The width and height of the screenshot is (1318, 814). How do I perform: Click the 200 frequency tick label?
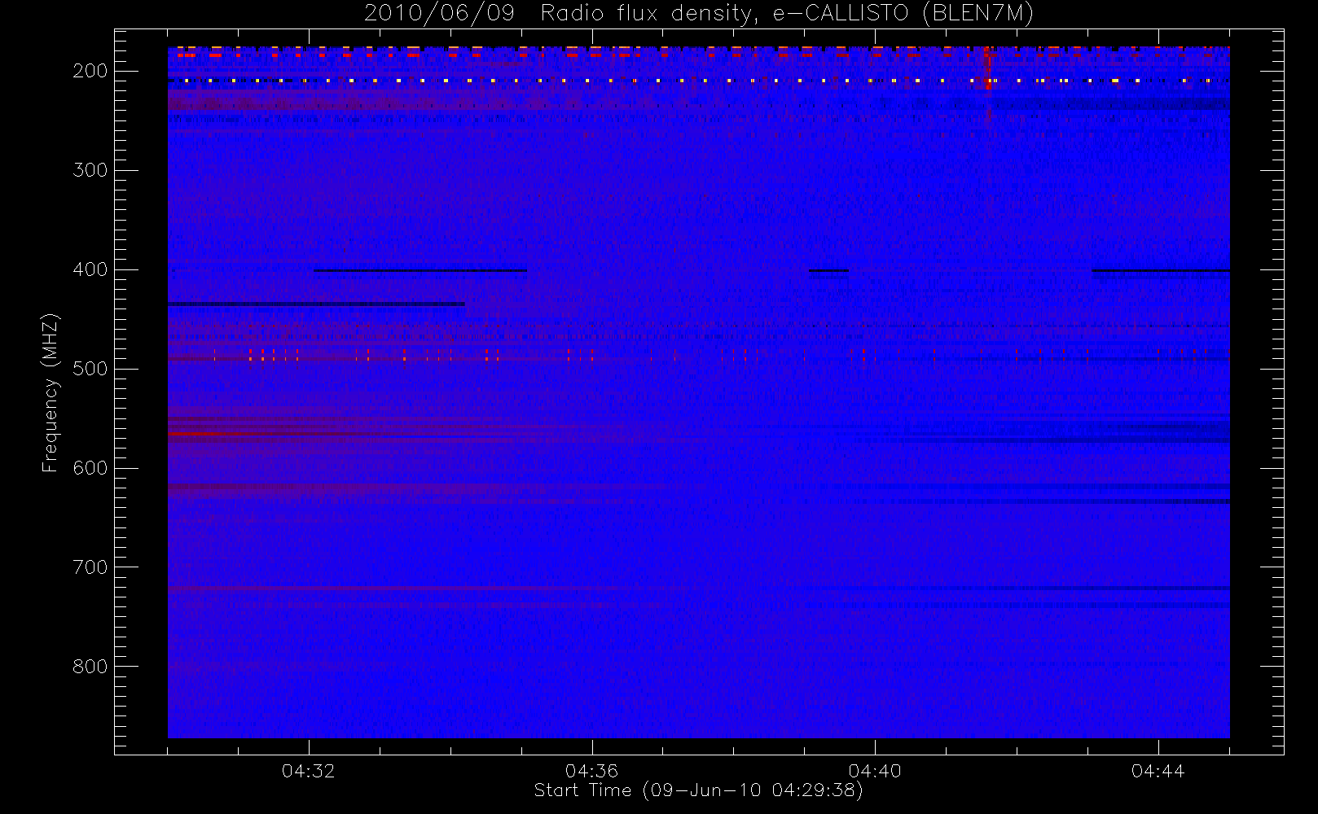coord(90,71)
